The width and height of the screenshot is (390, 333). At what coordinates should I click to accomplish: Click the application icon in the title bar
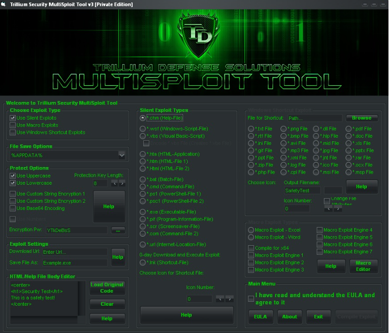click(x=3, y=4)
